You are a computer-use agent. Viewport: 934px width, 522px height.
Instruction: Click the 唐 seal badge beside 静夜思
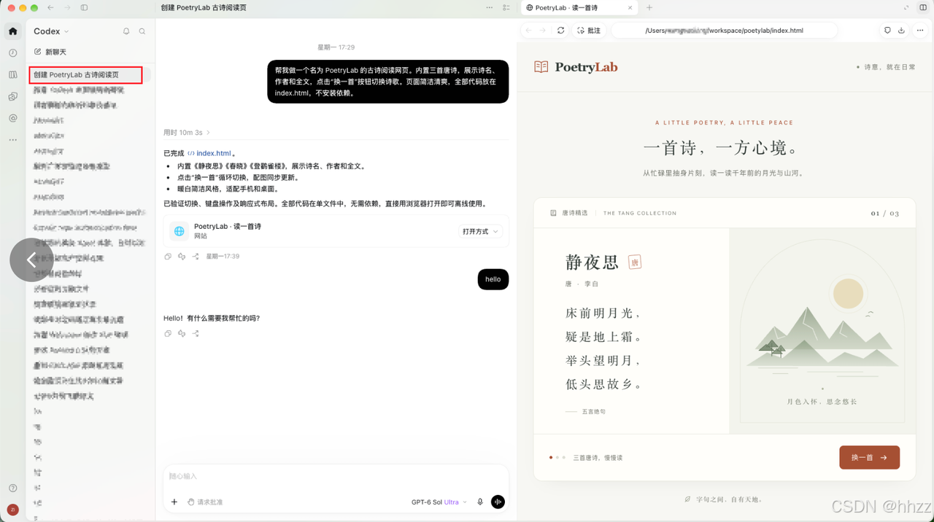coord(635,262)
